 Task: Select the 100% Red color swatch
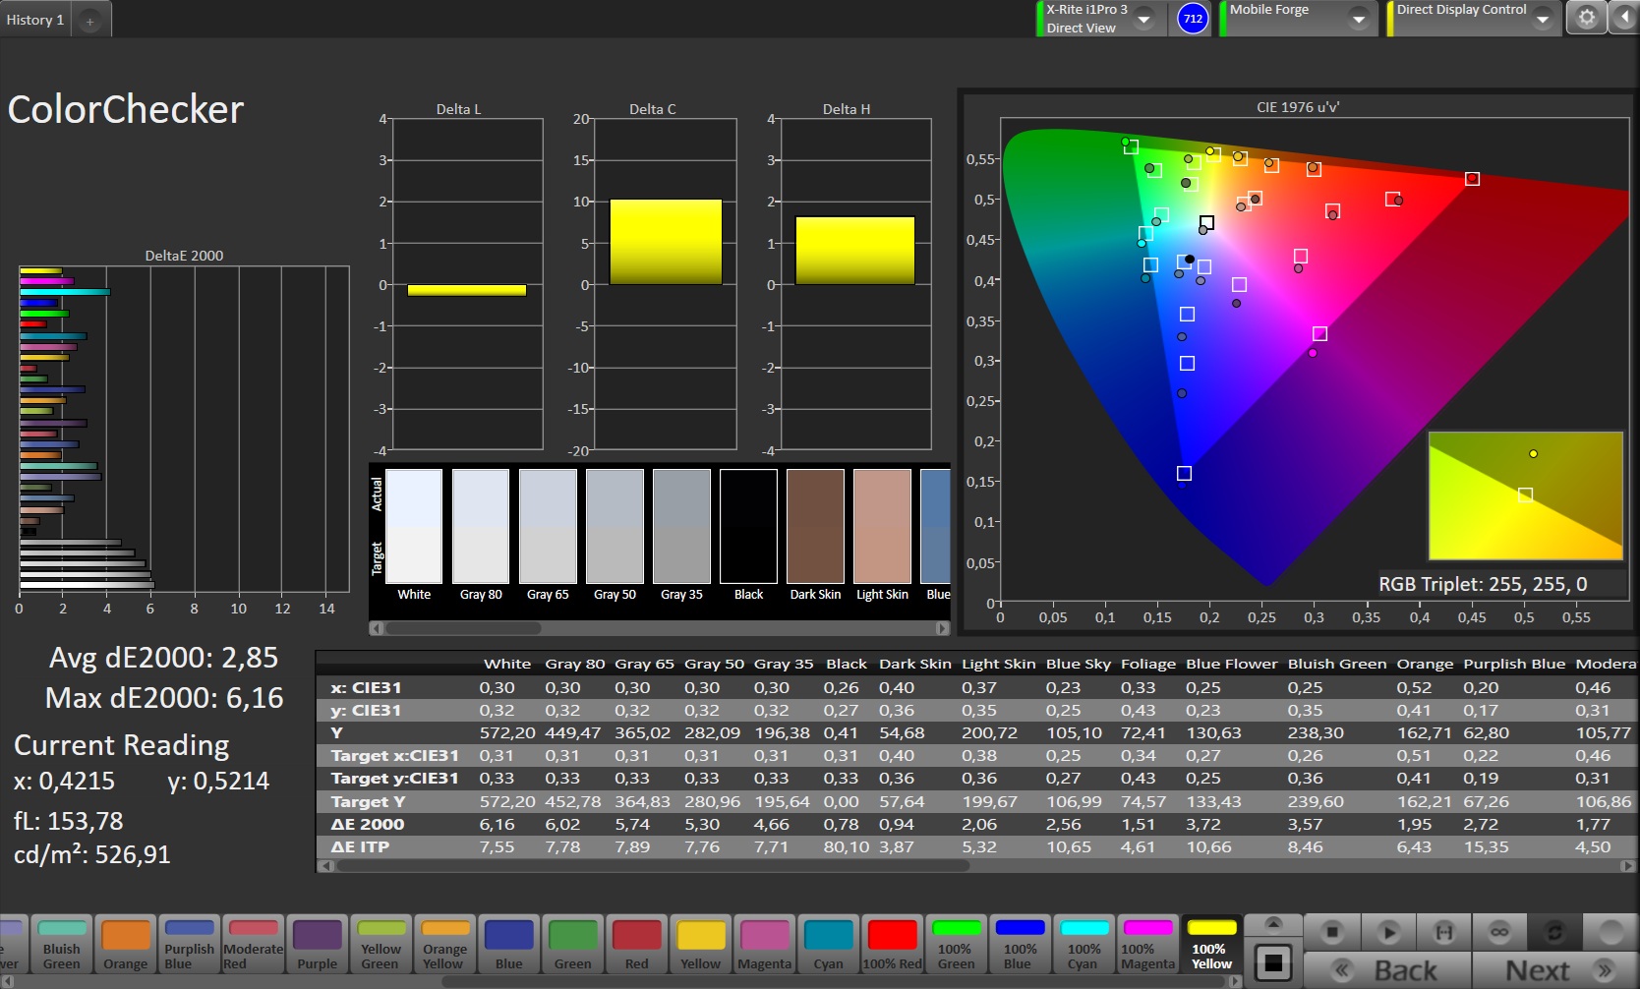(x=892, y=944)
